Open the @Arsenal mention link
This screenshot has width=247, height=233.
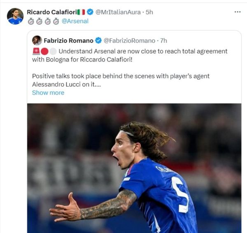[75, 21]
